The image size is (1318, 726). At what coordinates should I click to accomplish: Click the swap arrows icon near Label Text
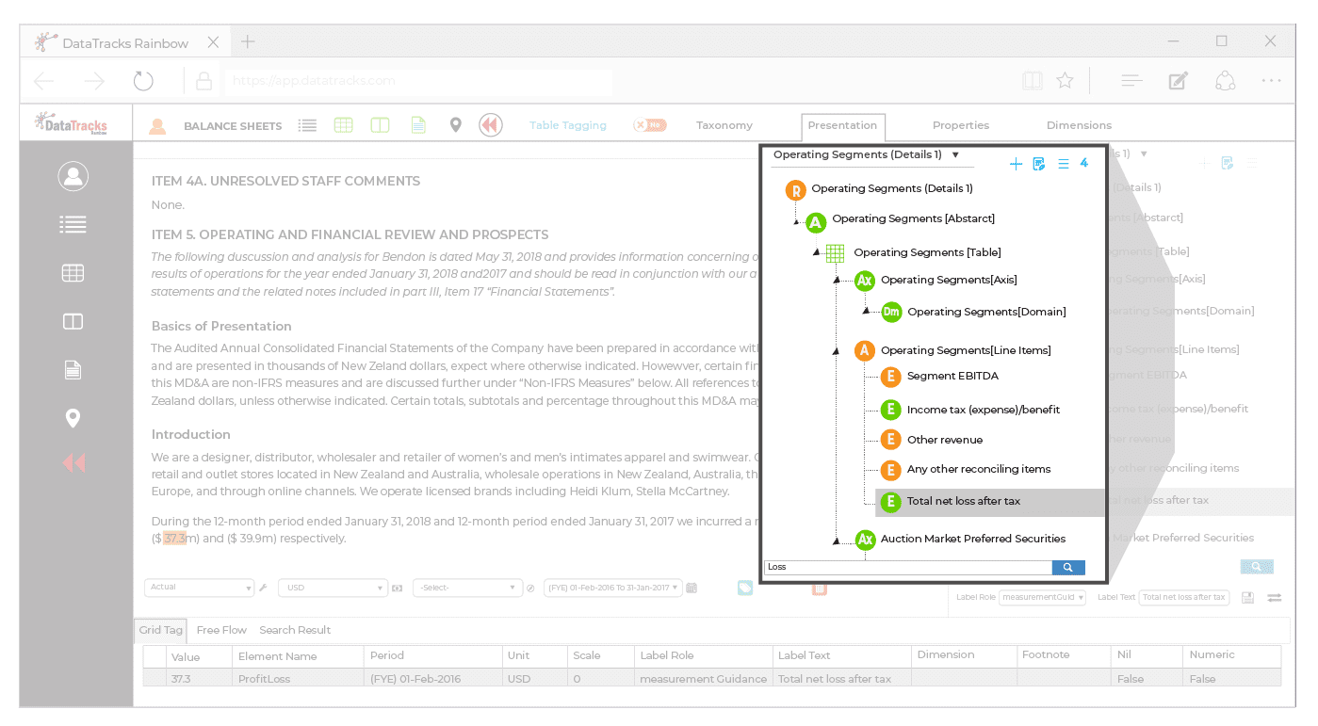pyautogui.click(x=1275, y=597)
